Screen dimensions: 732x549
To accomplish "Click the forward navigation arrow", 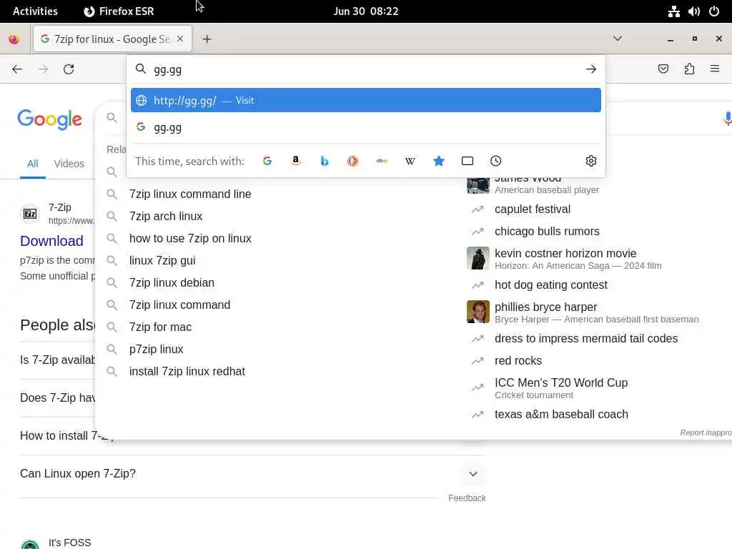I will coord(43,69).
